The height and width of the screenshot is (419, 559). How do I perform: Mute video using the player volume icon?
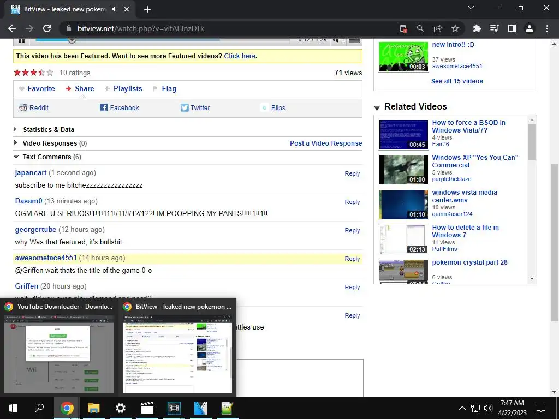[x=338, y=40]
